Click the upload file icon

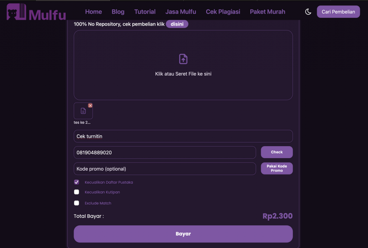point(183,59)
